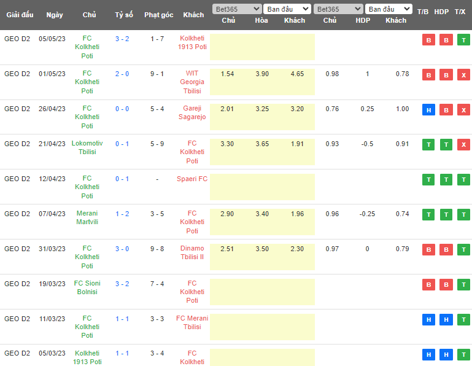This screenshot has height=366, width=472.
Task: Click the 4.65 away odds cell
Action: [x=297, y=74]
